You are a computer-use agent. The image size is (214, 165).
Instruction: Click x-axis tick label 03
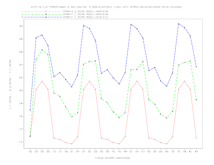[36, 152]
